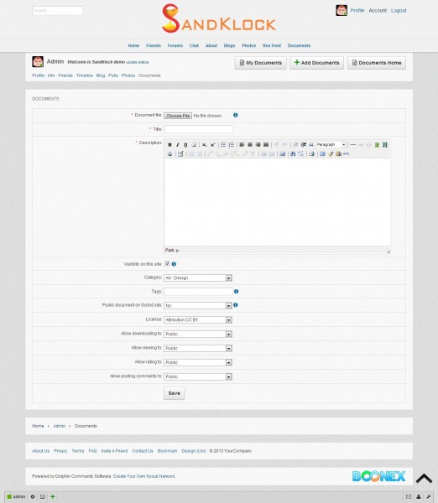
Task: Open the settings gear in bottom bar
Action: tap(33, 496)
